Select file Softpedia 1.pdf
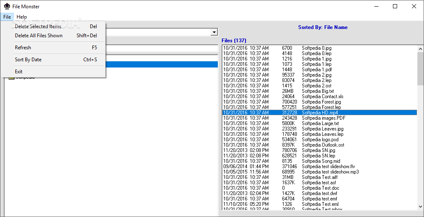 pos(319,70)
